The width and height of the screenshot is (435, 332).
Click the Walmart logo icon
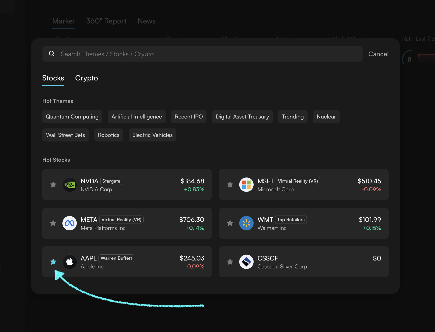coord(246,223)
